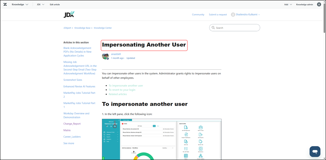Image resolution: width=326 pixels, height=160 pixels.
Task: Click Edit article in top bar
Action: [55, 5]
